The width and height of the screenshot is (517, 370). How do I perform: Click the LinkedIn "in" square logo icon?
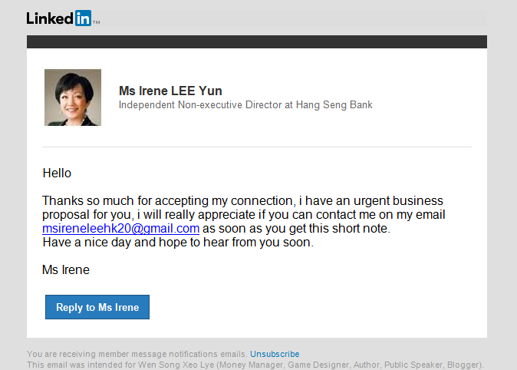(83, 18)
